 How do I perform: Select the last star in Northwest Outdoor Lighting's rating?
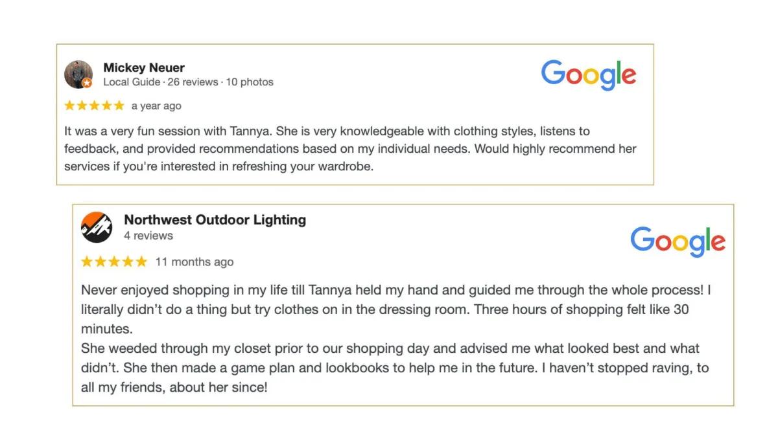coord(141,262)
